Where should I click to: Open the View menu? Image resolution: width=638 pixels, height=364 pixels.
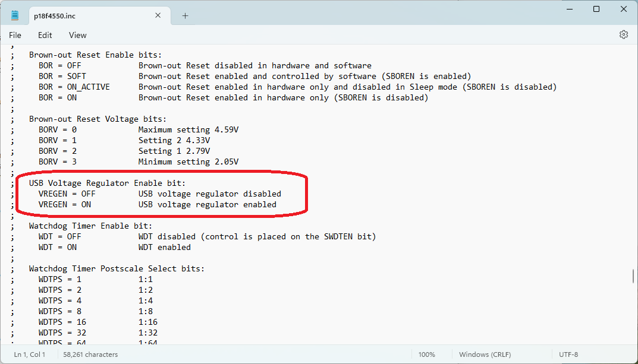pyautogui.click(x=77, y=35)
